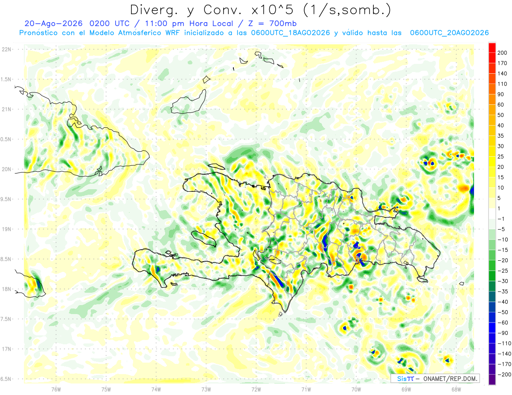The image size is (512, 395).
Task: Click the -170 value on the color scale
Action: point(504,364)
